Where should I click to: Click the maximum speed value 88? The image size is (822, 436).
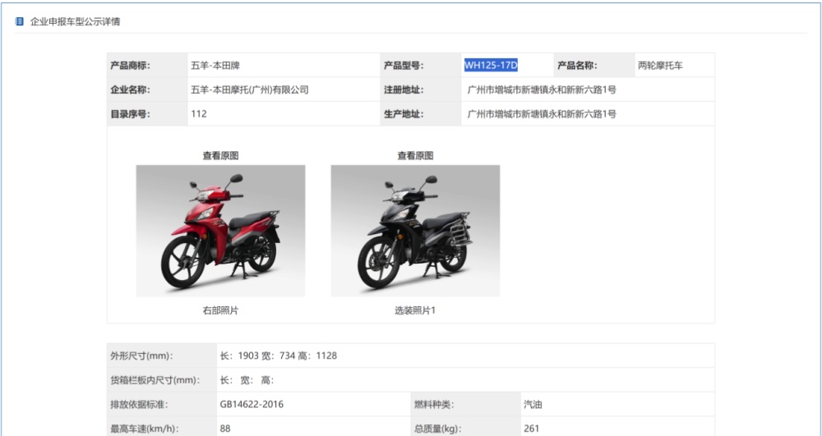(225, 429)
